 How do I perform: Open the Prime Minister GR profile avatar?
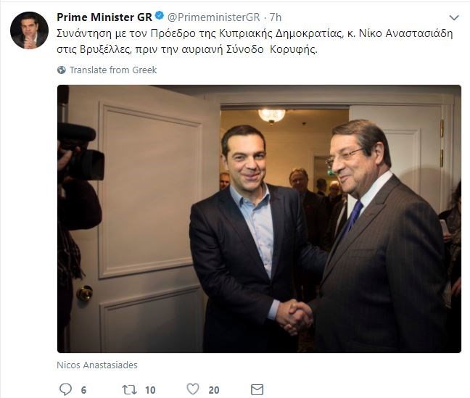(x=29, y=31)
